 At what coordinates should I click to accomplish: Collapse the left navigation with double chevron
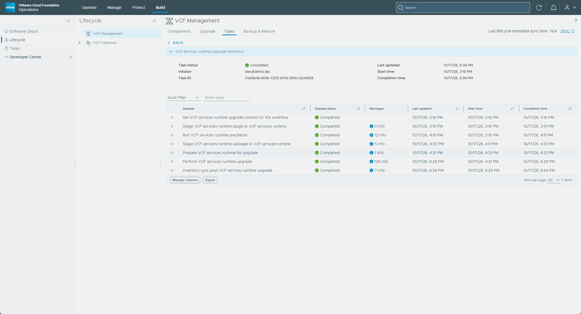click(69, 21)
